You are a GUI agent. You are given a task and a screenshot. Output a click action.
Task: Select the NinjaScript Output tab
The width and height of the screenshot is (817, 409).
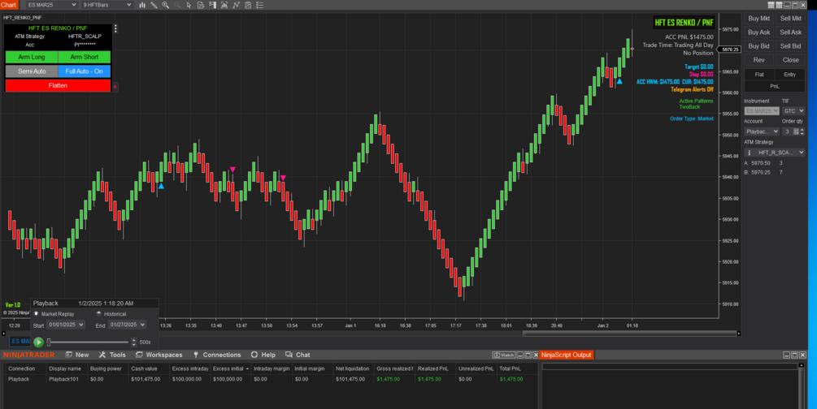(567, 355)
